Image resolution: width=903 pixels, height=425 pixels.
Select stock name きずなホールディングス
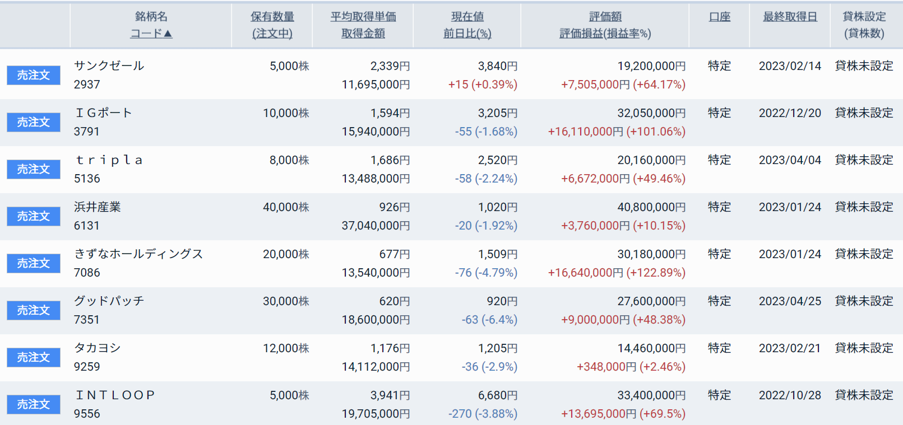pyautogui.click(x=138, y=254)
